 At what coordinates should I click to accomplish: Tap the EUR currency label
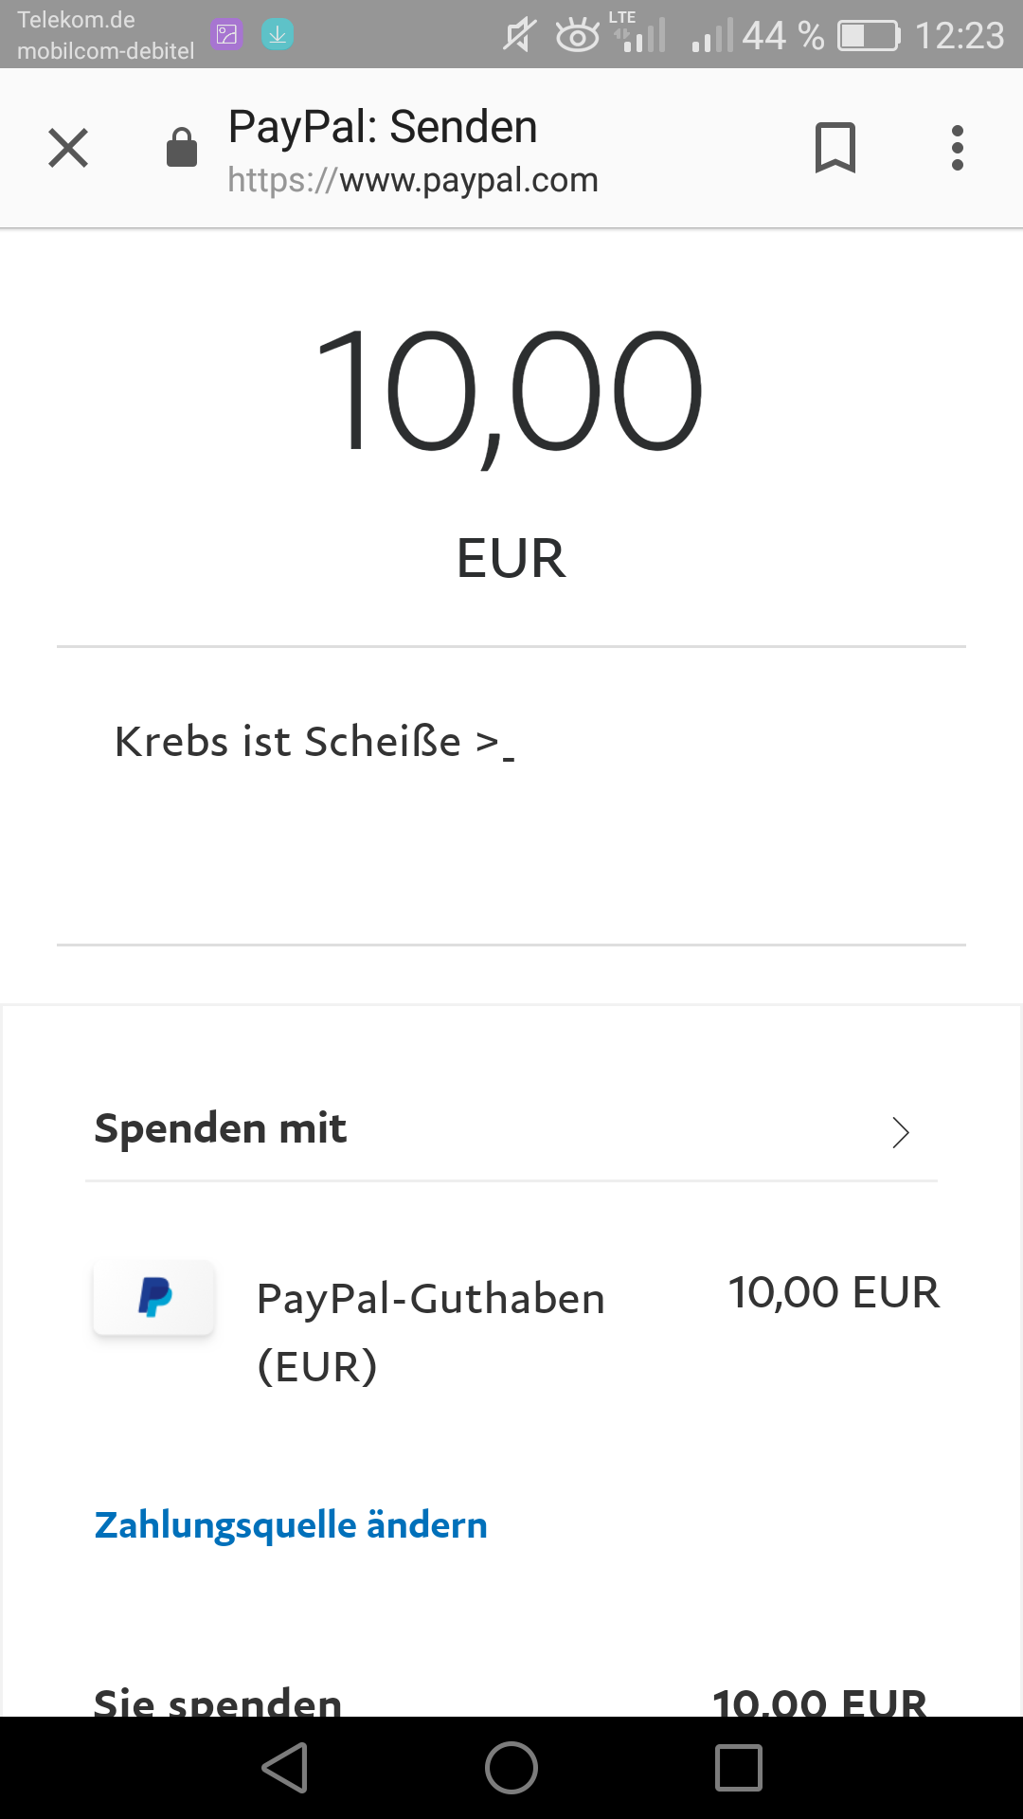(x=511, y=558)
